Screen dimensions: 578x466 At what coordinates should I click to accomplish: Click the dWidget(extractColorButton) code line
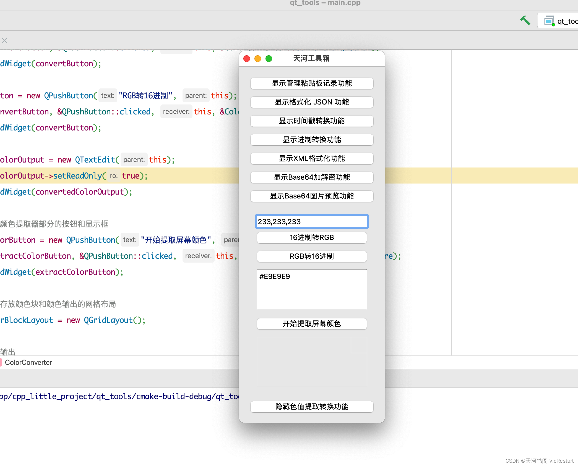[62, 272]
